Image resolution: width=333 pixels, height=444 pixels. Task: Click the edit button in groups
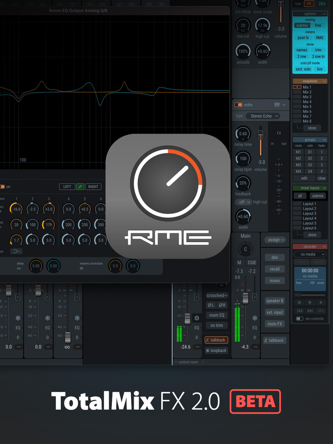point(304,178)
